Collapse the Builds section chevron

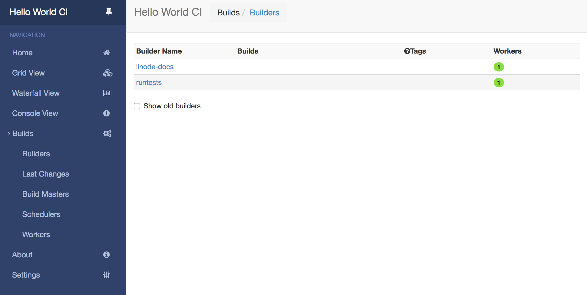(9, 133)
